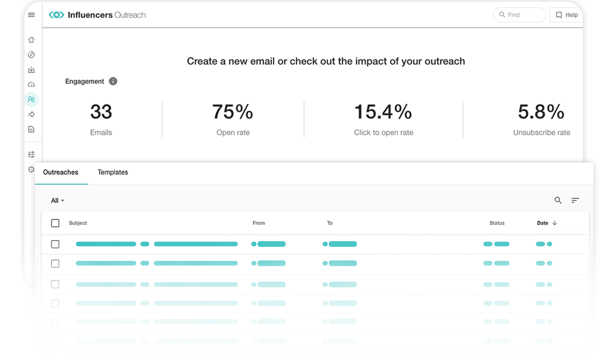Click the sort icon beside table search
This screenshot has height=355, width=603.
coord(576,200)
